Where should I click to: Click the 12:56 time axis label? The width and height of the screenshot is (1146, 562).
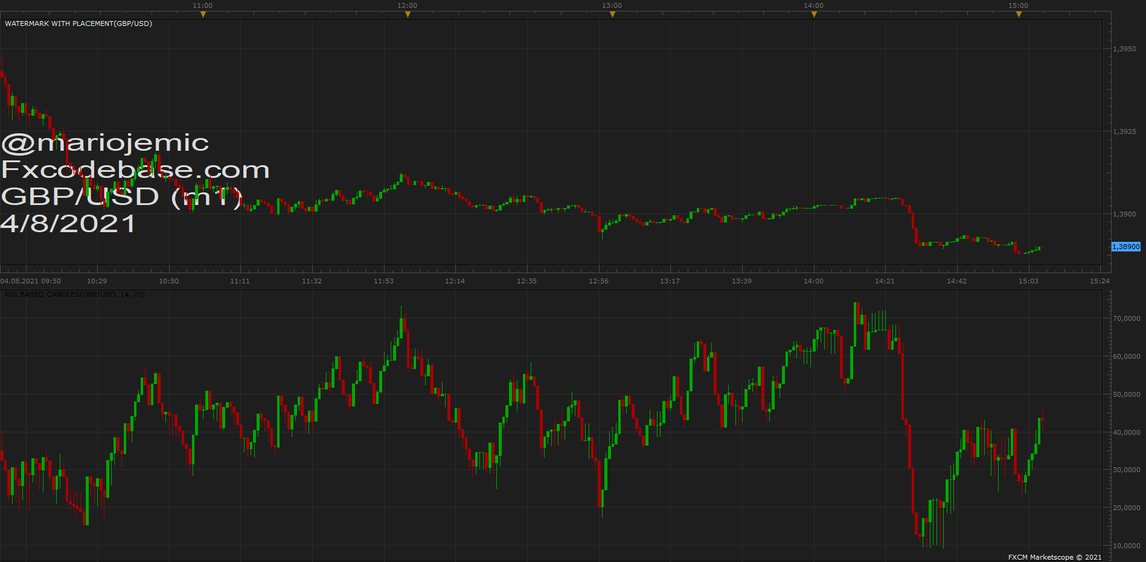pos(598,281)
